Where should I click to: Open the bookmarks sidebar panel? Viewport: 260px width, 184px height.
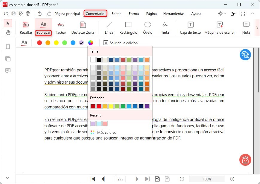click(8, 47)
